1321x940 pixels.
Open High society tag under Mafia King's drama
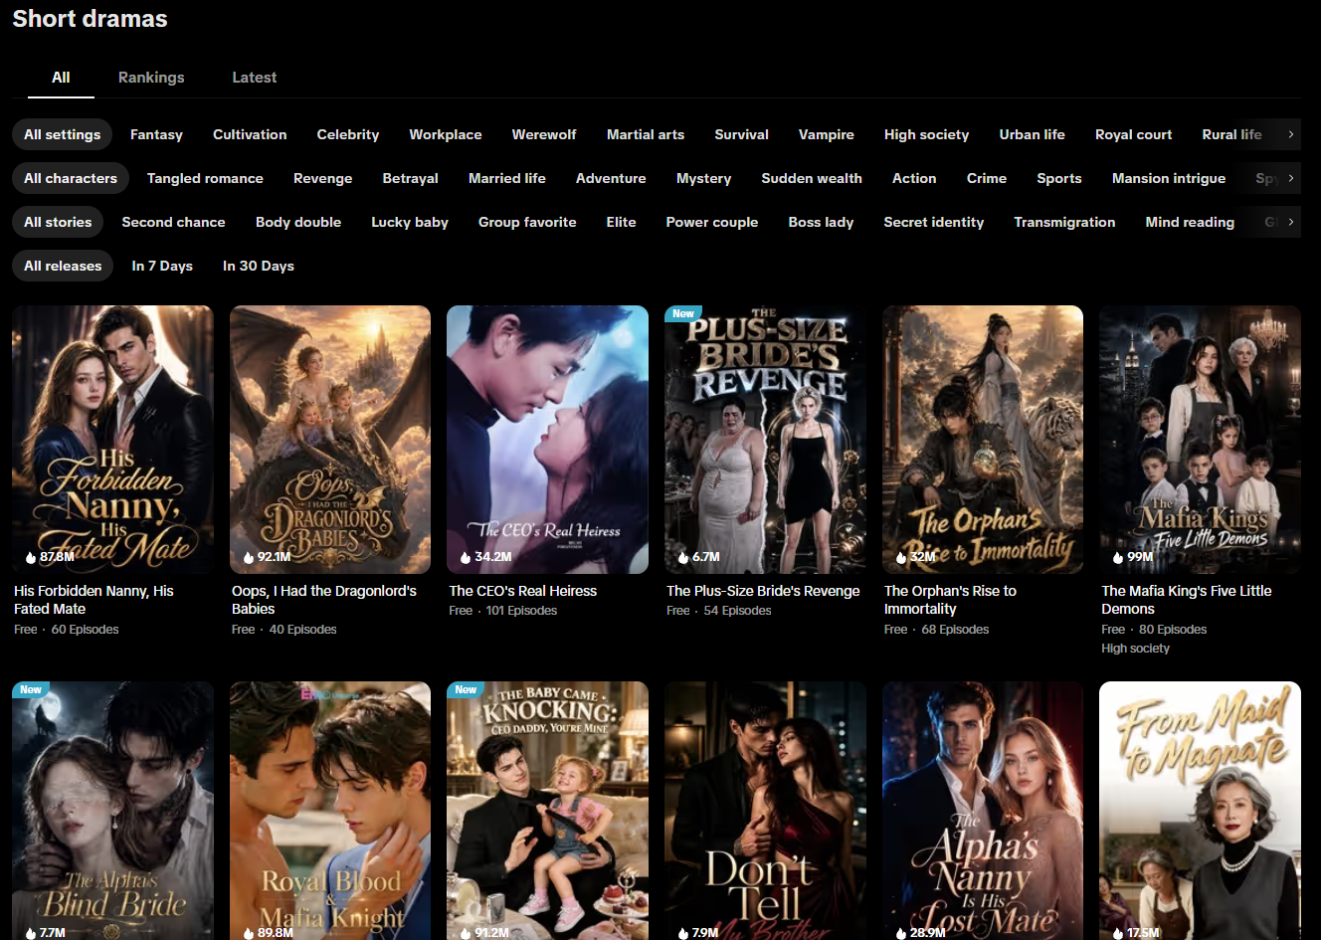point(1135,649)
